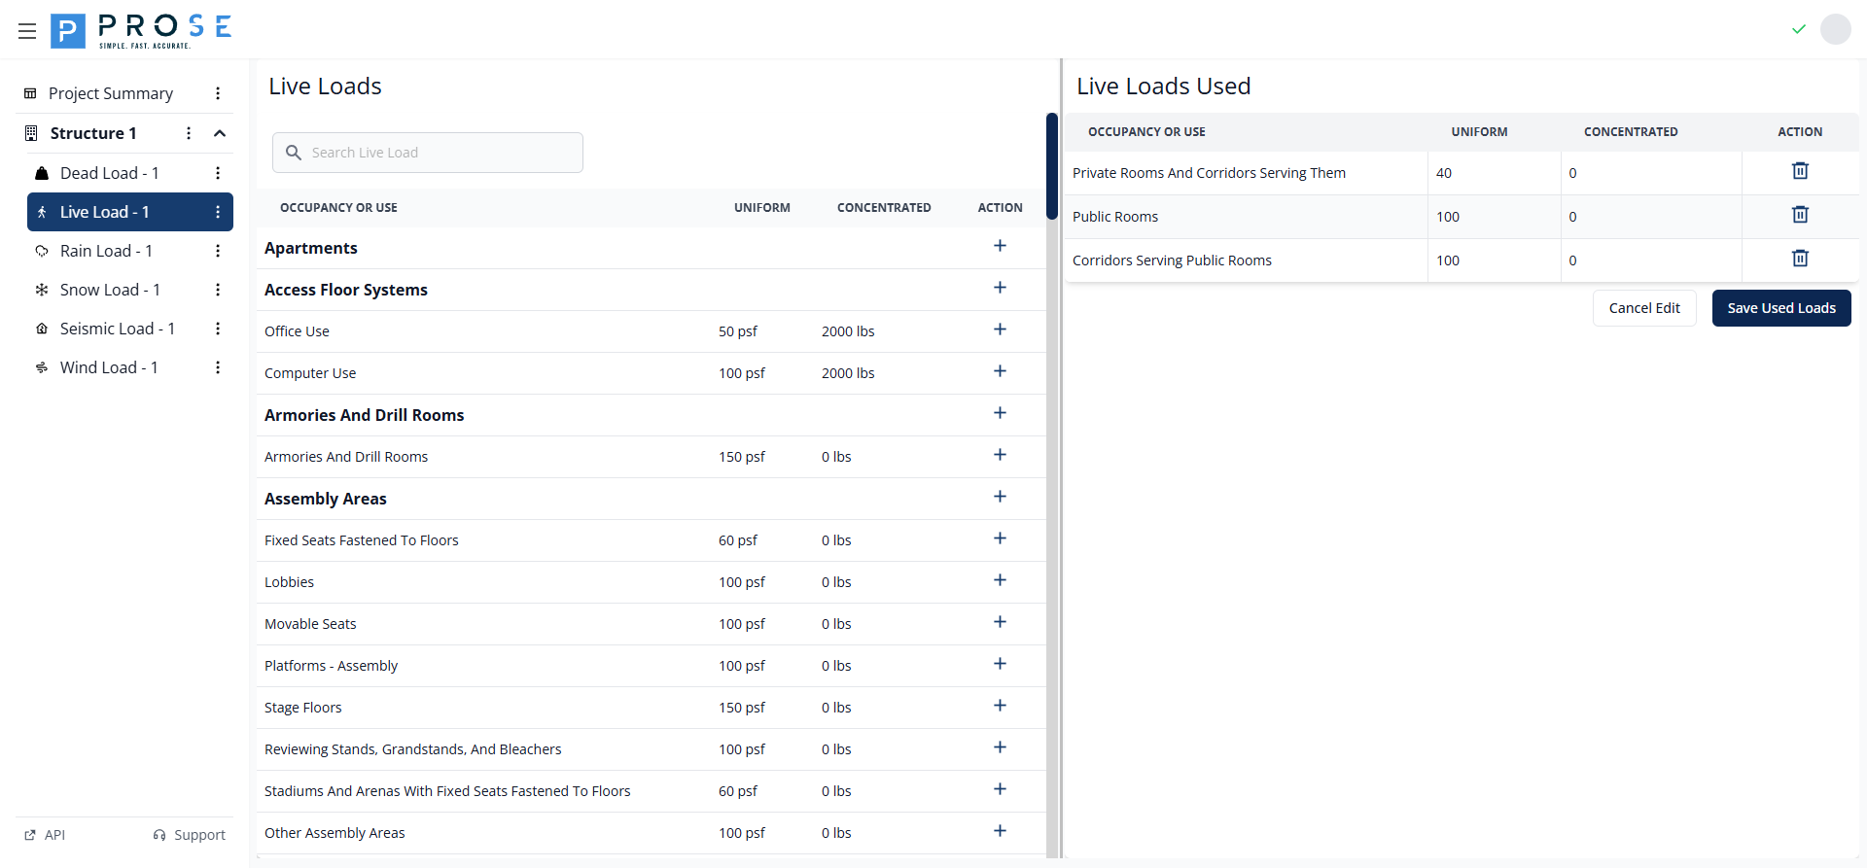Screen dimensions: 1867x868
Task: Open Wind Load - 1 options menu
Action: tap(218, 367)
